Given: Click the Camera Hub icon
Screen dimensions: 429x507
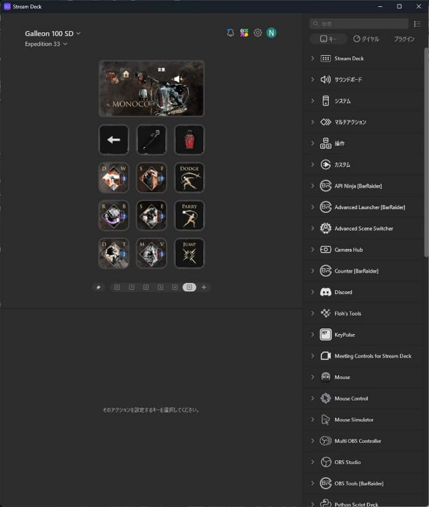Looking at the screenshot, I should [x=326, y=250].
